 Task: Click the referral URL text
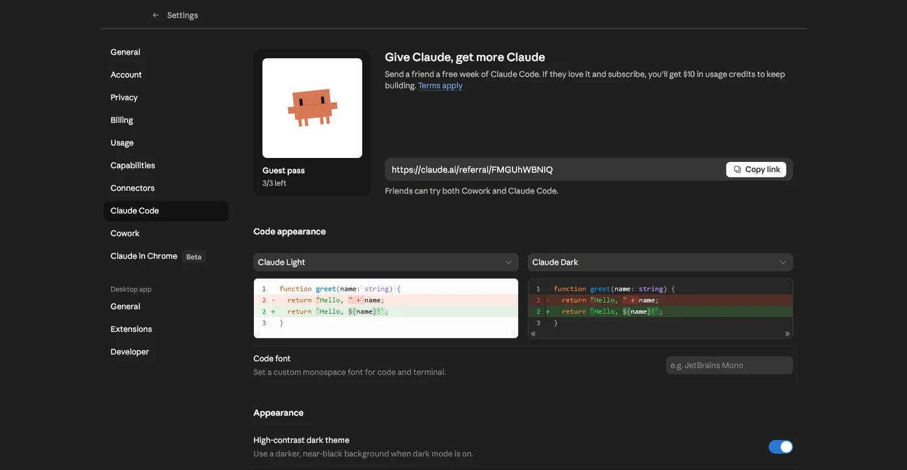coord(472,170)
